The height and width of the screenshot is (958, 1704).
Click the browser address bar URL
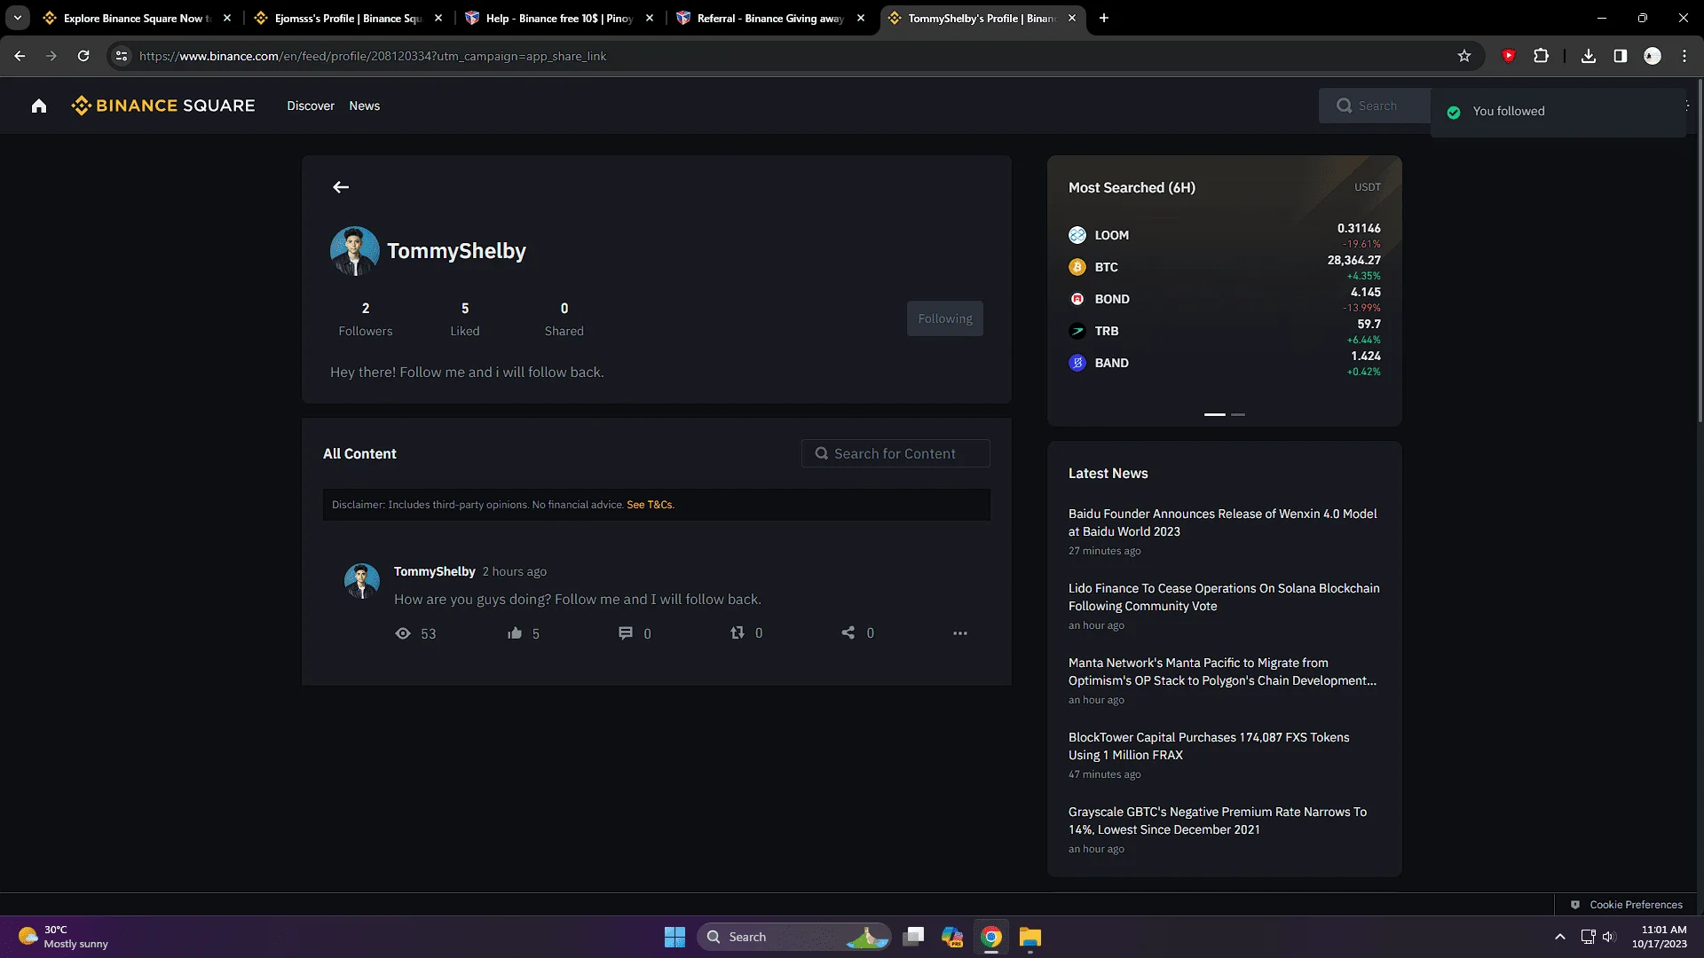point(373,56)
